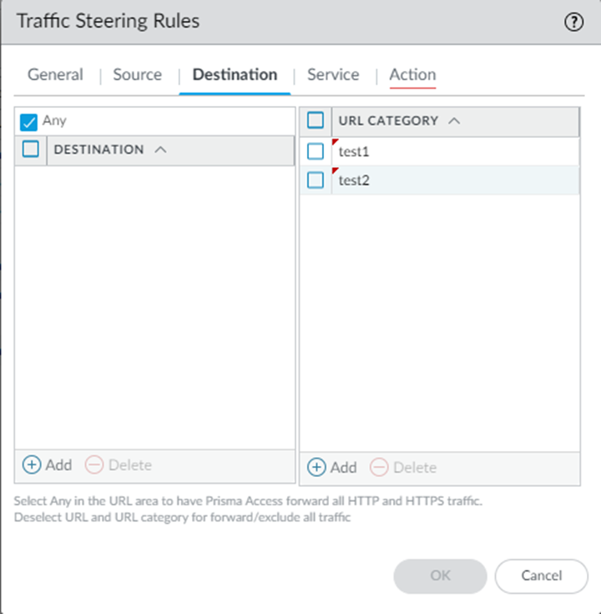The width and height of the screenshot is (601, 614).
Task: Check the test2 row checkbox
Action: [x=316, y=180]
